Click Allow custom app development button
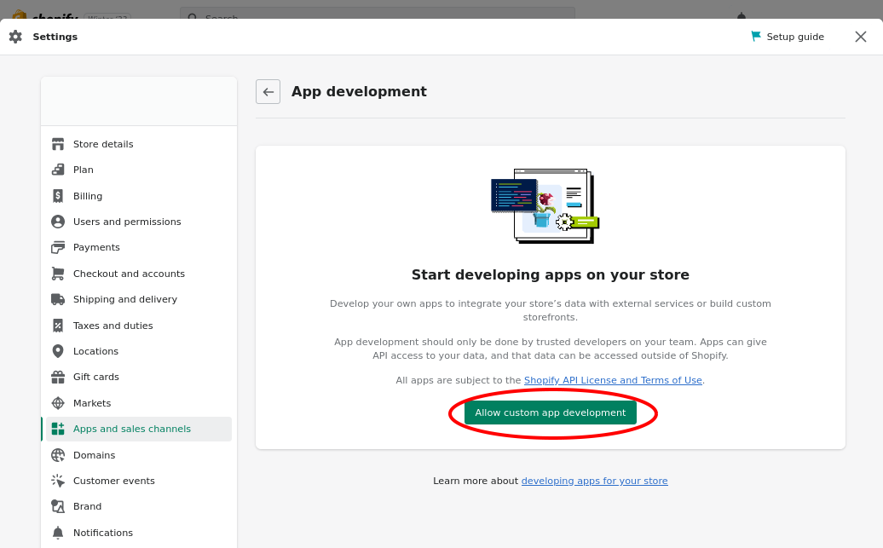The width and height of the screenshot is (883, 548). pyautogui.click(x=551, y=412)
